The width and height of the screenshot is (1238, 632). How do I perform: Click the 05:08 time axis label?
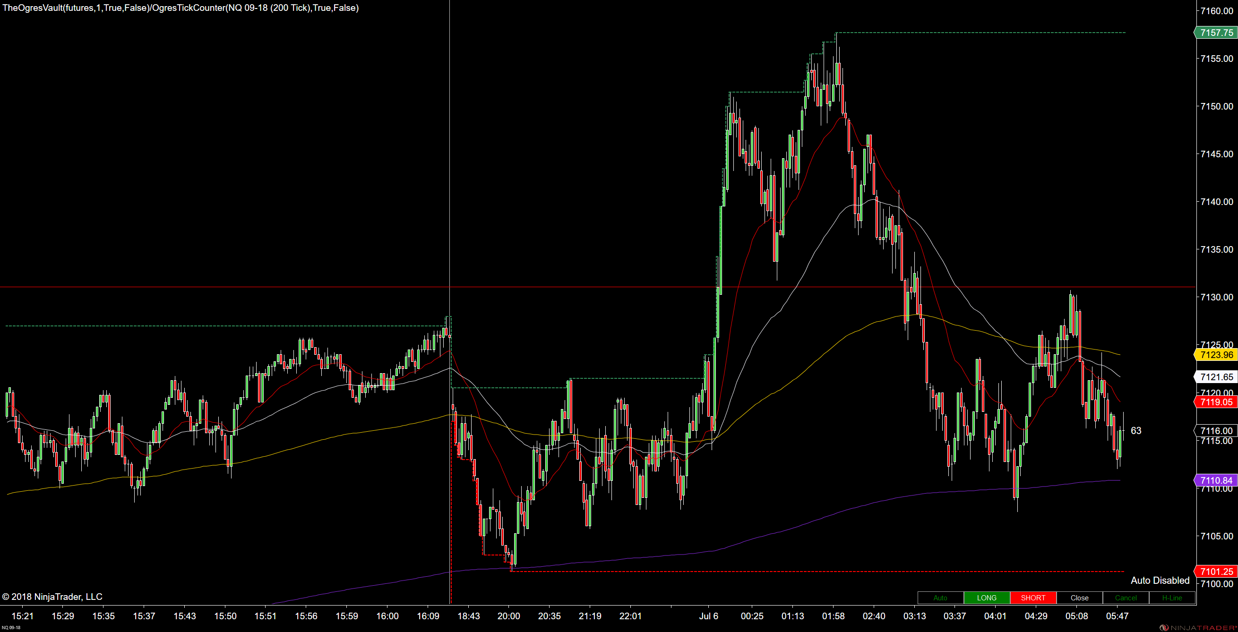point(1076,616)
